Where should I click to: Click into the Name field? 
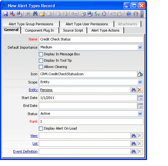[91, 39]
